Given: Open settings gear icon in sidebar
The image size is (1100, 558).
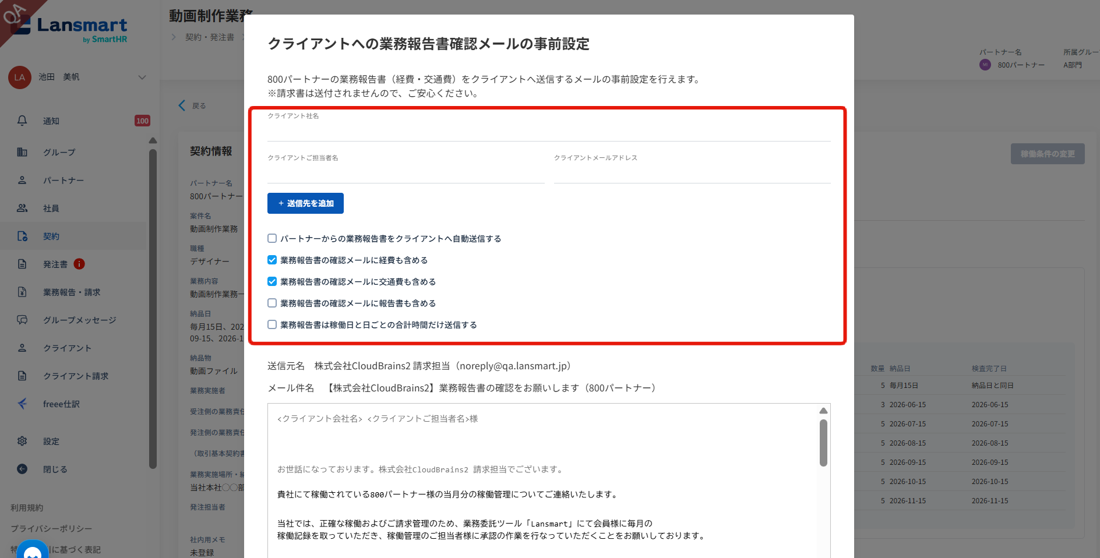Looking at the screenshot, I should [x=22, y=441].
